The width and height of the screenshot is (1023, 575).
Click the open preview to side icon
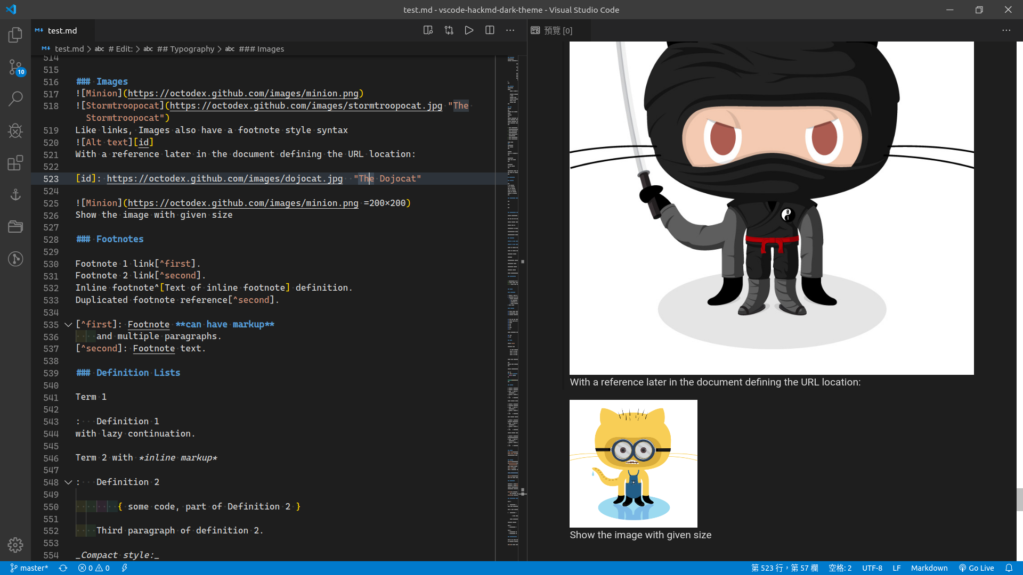pyautogui.click(x=428, y=30)
